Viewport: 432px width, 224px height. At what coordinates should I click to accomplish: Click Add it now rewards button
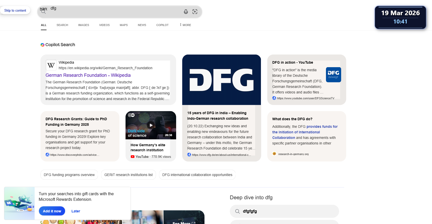pyautogui.click(x=52, y=211)
